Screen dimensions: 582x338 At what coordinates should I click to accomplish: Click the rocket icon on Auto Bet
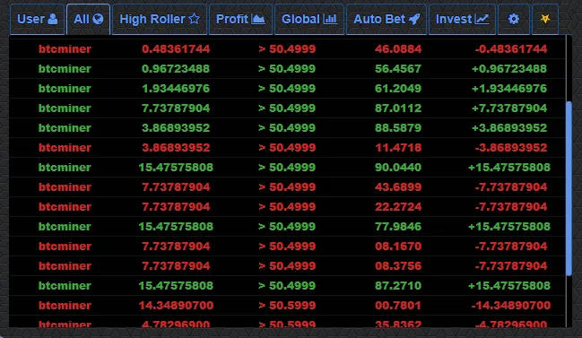point(414,20)
